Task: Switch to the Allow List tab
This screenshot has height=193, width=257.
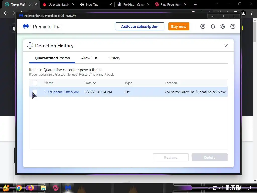Action: (89, 58)
